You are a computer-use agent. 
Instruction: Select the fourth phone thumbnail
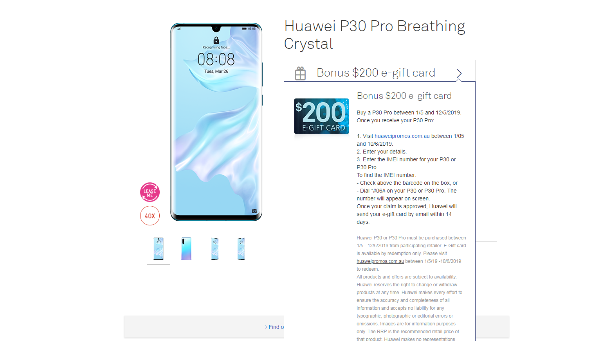[242, 248]
